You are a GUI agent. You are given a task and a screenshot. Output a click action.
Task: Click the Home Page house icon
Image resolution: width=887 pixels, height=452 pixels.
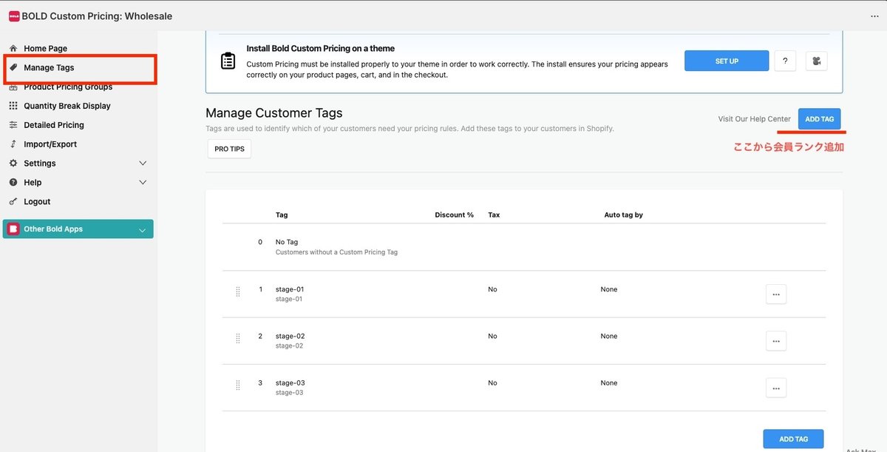coord(13,49)
